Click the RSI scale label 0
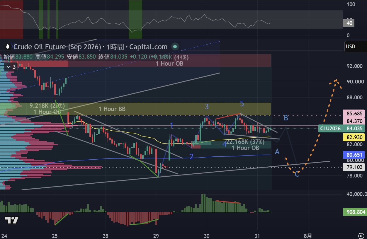The image size is (367, 239). point(348,35)
